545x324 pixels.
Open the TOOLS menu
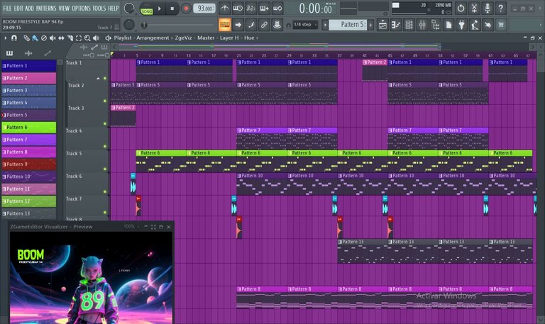click(x=99, y=8)
